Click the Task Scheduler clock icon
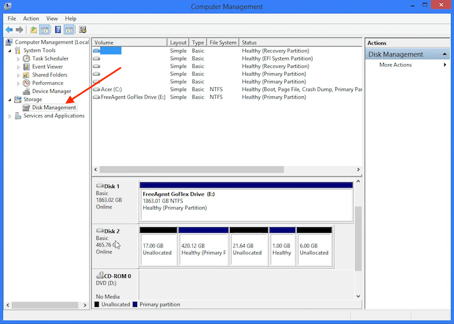The image size is (454, 324). [27, 58]
